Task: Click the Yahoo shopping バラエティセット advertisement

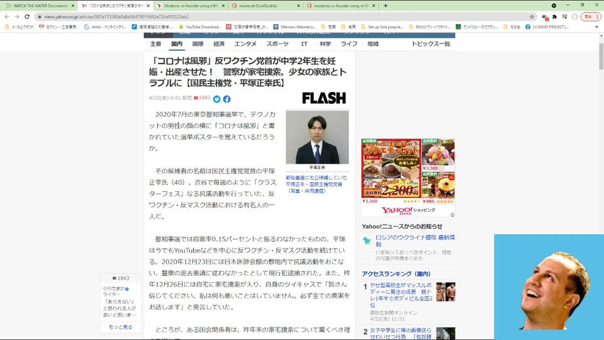Action: (391, 169)
